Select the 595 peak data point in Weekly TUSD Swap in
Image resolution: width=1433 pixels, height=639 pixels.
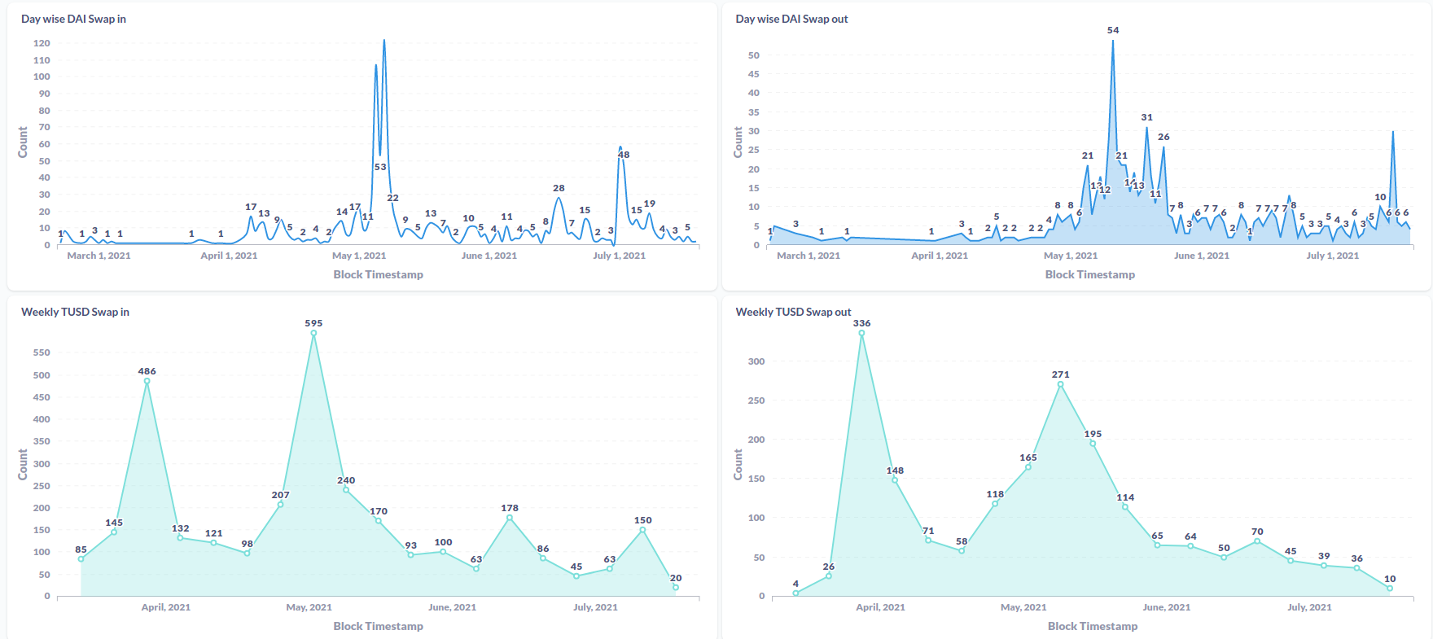click(x=313, y=333)
